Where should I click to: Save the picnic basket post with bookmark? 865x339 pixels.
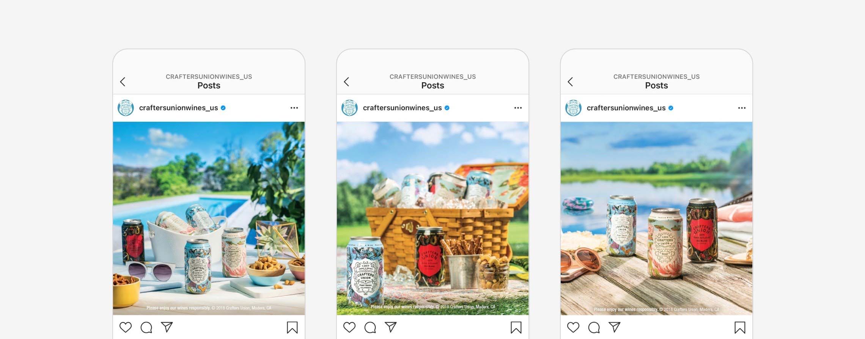516,328
